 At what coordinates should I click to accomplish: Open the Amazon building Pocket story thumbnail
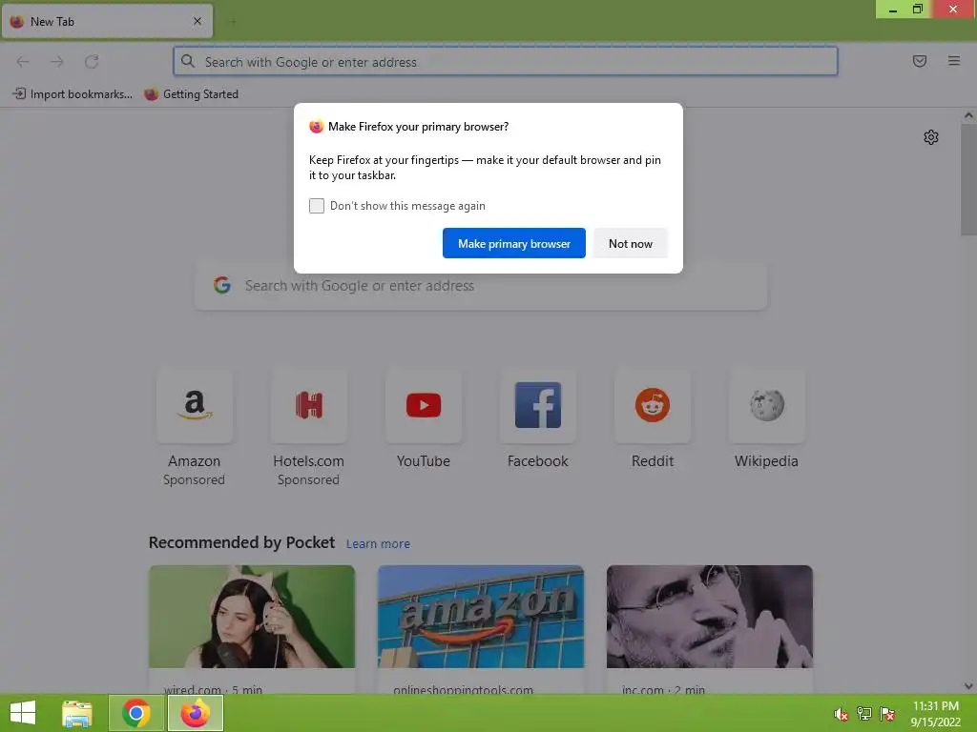pos(481,617)
